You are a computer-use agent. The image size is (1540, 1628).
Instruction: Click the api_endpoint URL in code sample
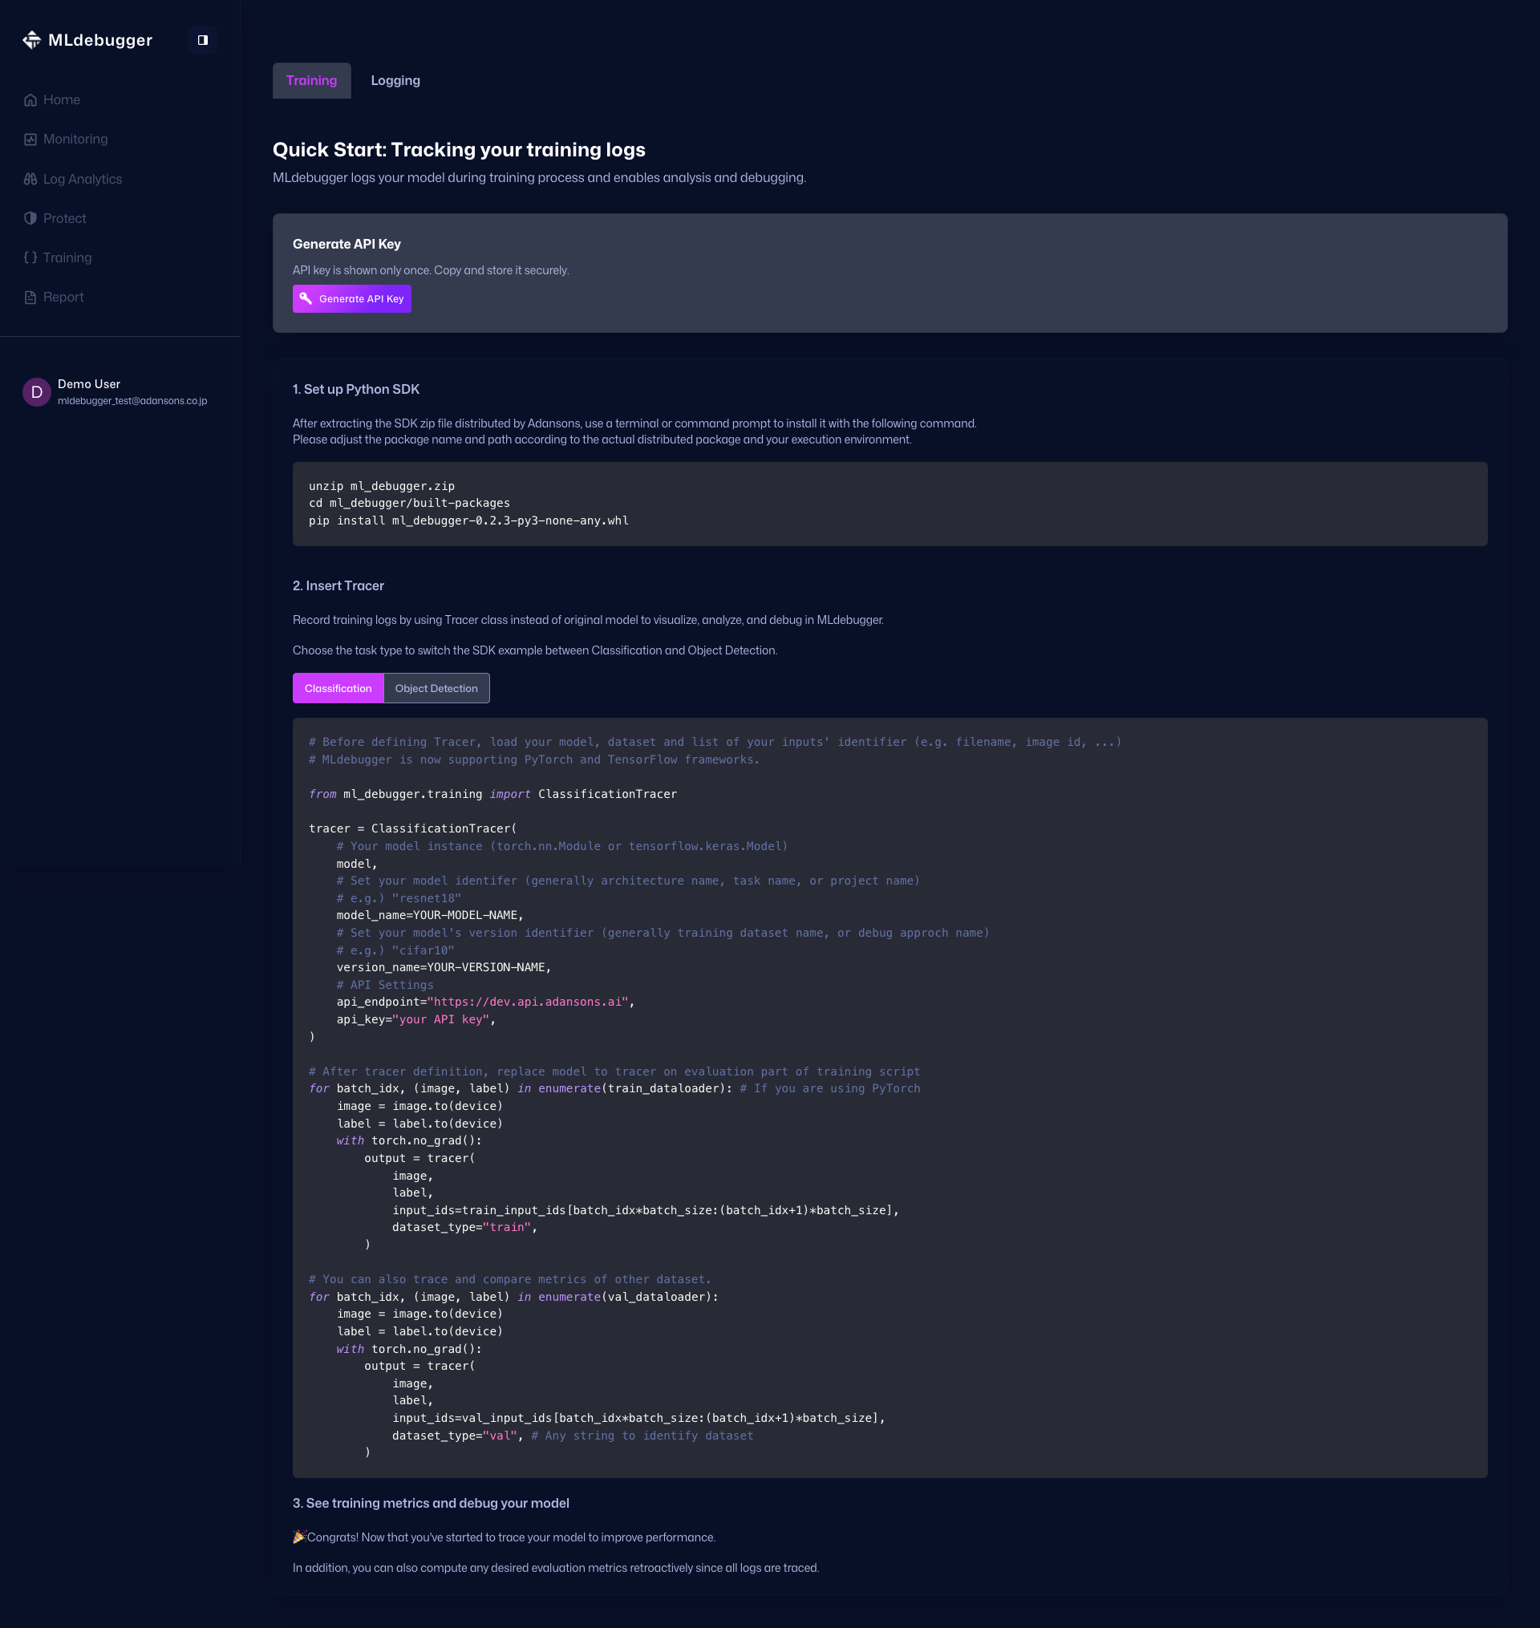click(x=527, y=1002)
